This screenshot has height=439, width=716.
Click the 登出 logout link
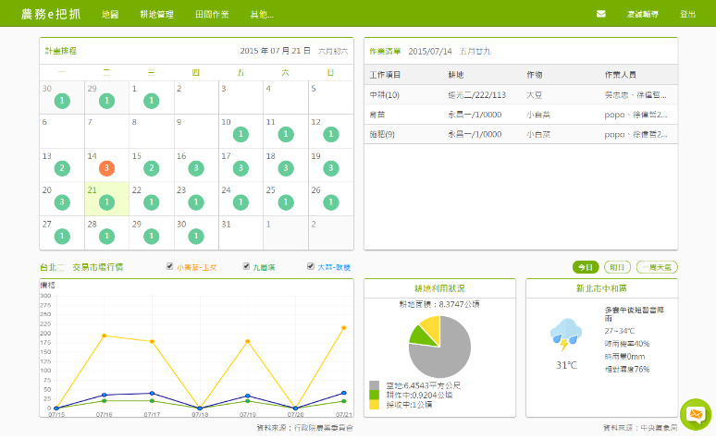coord(687,15)
